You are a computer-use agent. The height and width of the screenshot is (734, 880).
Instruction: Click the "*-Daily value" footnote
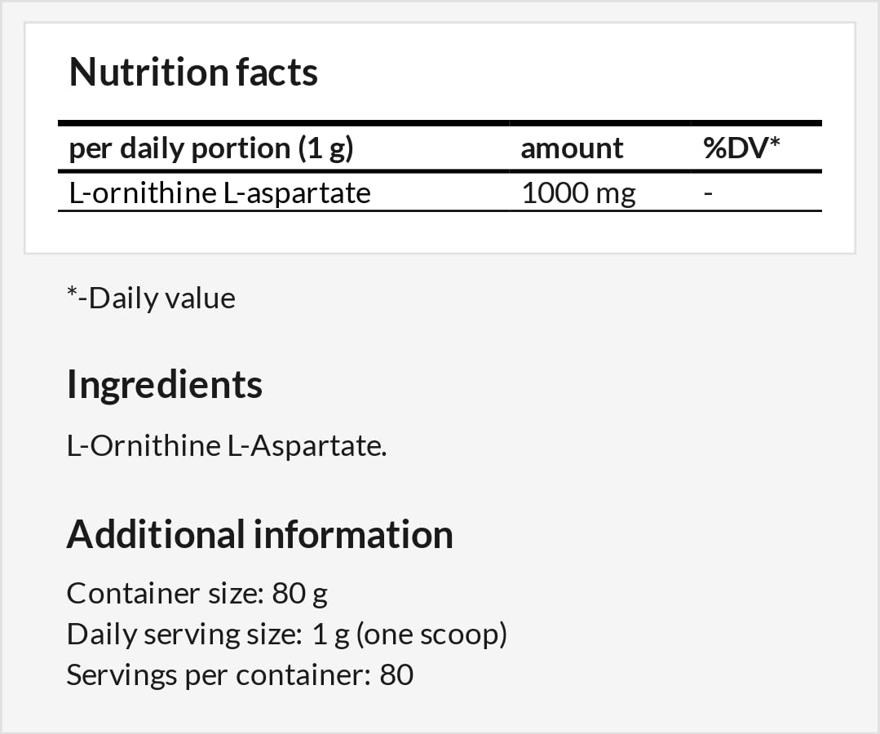(x=151, y=298)
